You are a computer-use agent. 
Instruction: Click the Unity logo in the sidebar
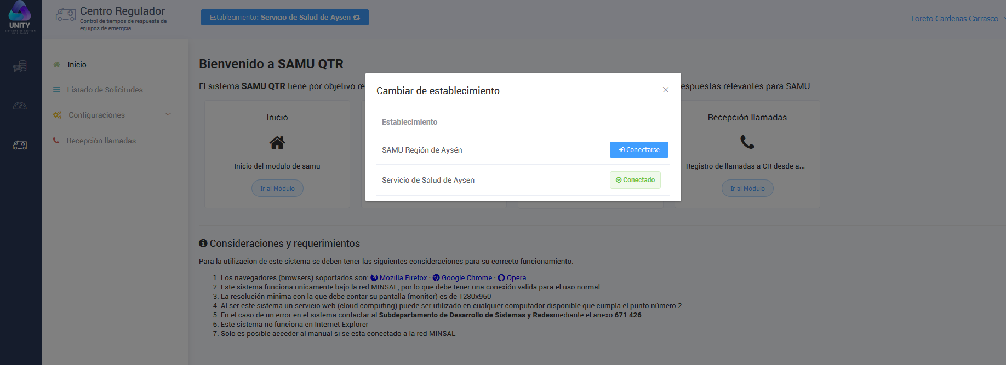click(20, 16)
